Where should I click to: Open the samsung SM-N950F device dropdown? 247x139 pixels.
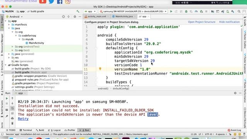point(133,11)
